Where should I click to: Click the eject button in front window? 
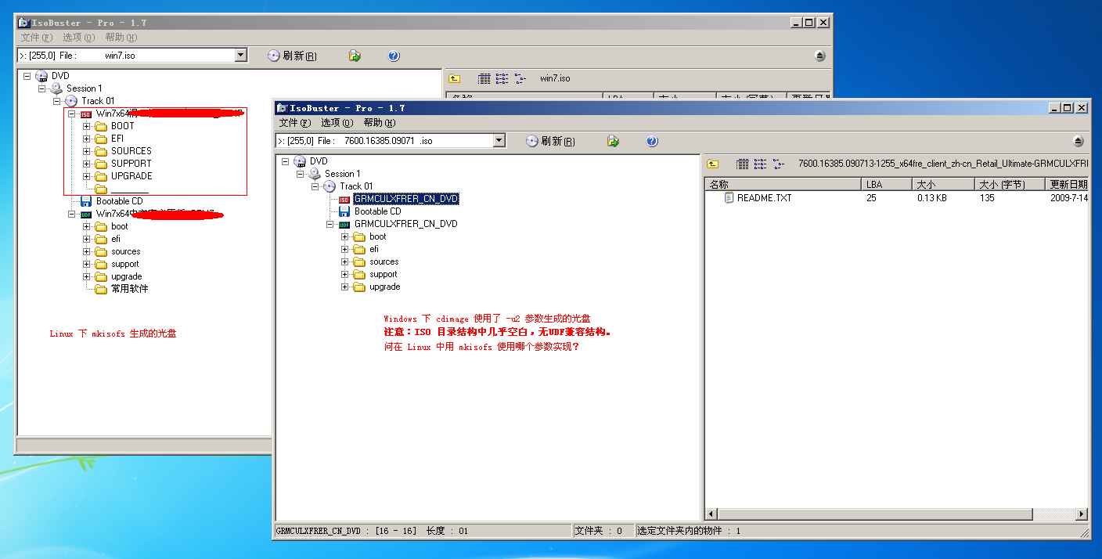(x=1078, y=141)
